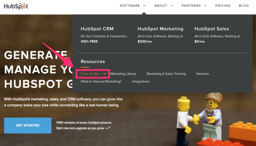Click the blue Get Started button

pos(28,126)
